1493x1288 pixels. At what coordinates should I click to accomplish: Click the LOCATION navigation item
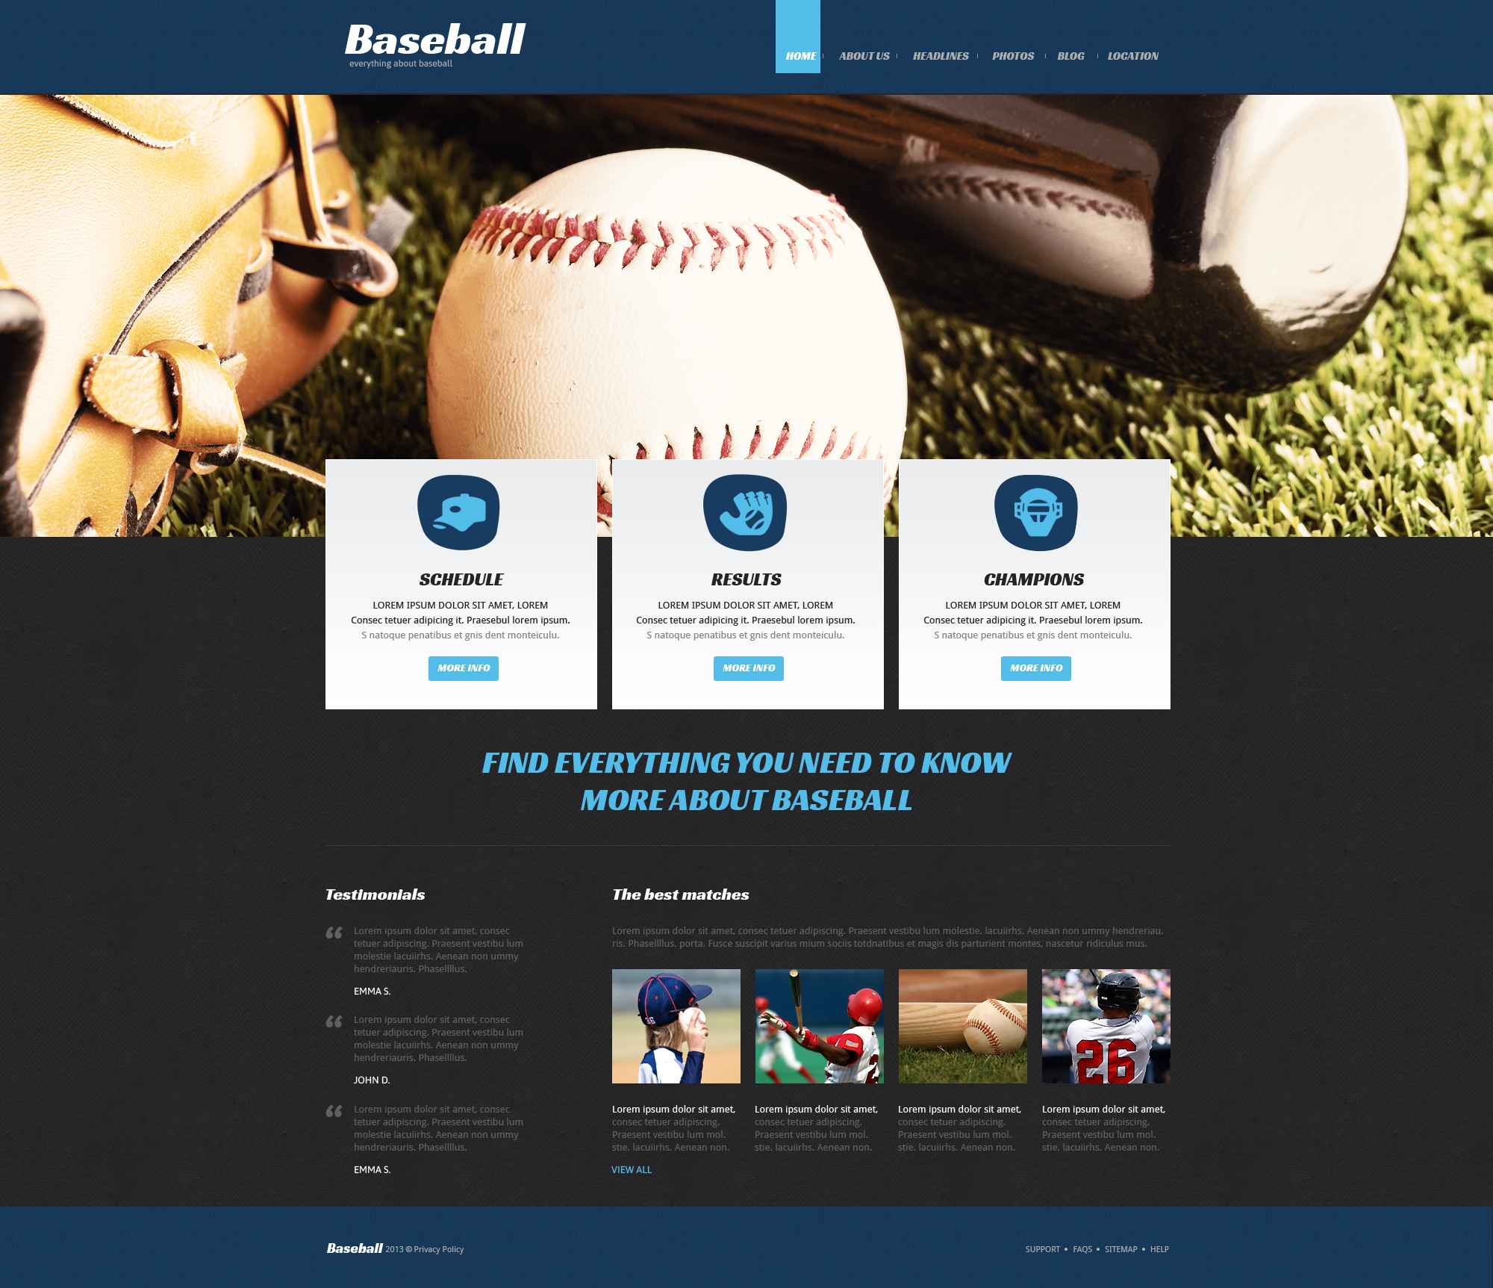click(1131, 55)
